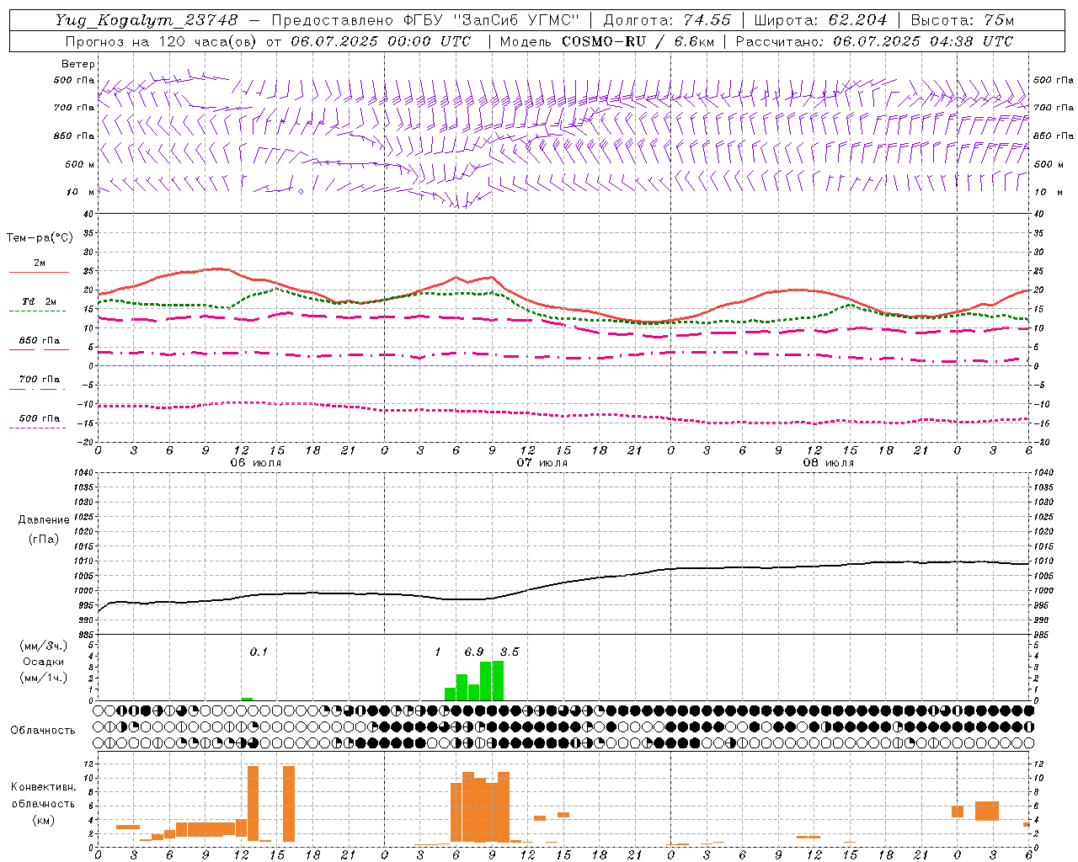Image resolution: width=1078 pixels, height=862 pixels.
Task: Select the 10 м wind level label on left axis
Action: coord(82,192)
